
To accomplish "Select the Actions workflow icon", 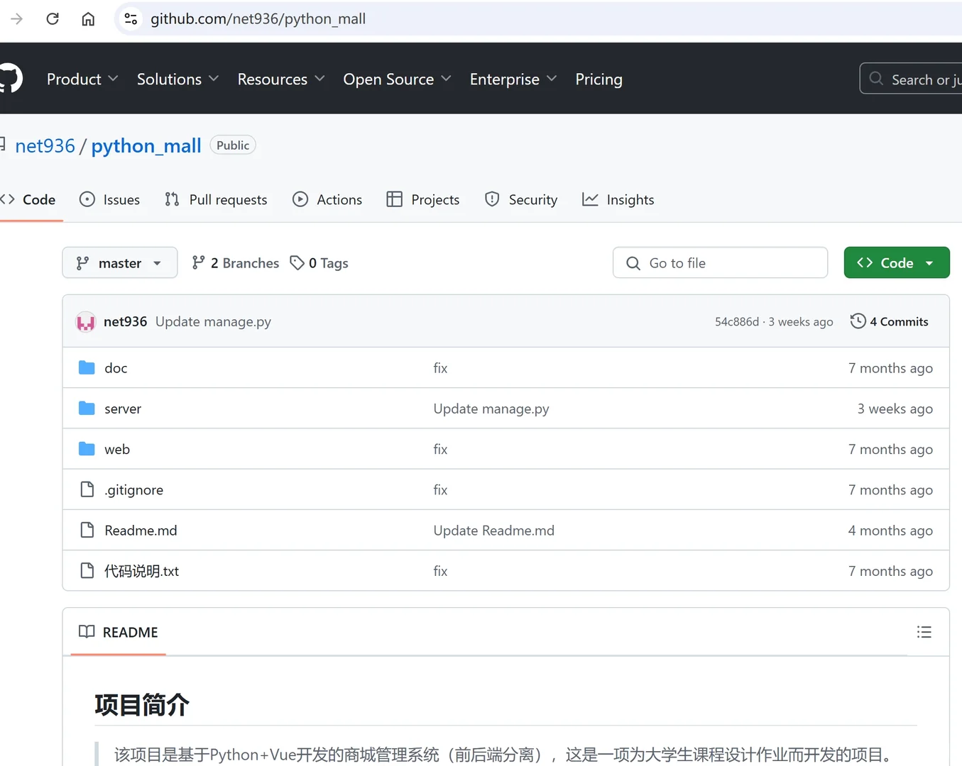I will [x=300, y=199].
